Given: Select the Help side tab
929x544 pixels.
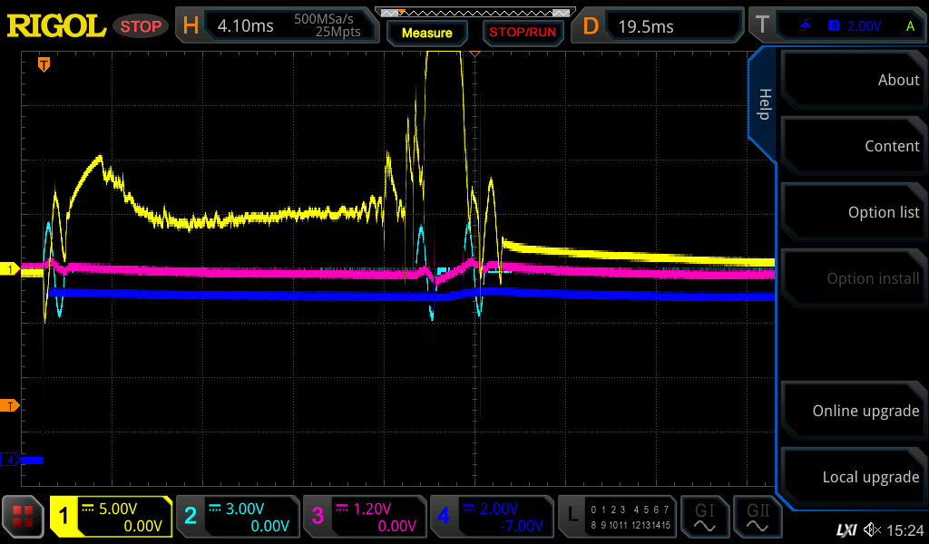Looking at the screenshot, I should click(764, 104).
